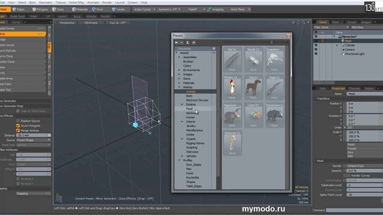The height and width of the screenshot is (215, 383).
Task: Pick the Rhinoceros mesh preset thumbnail
Action: point(275,115)
